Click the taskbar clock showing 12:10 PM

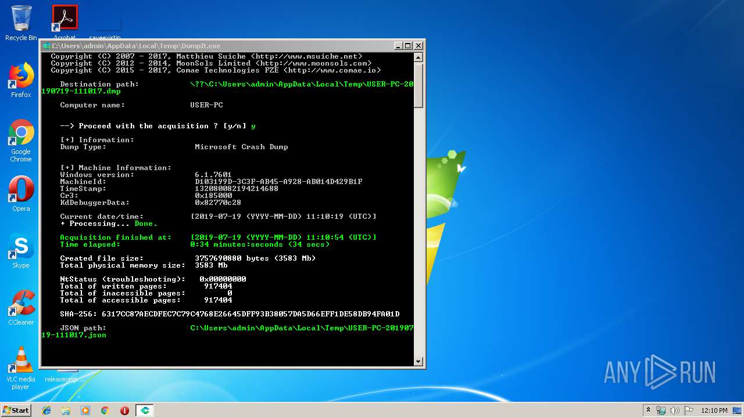point(714,410)
